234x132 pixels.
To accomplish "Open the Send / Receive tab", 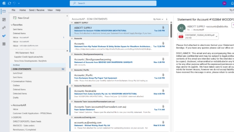I will point(37,10).
